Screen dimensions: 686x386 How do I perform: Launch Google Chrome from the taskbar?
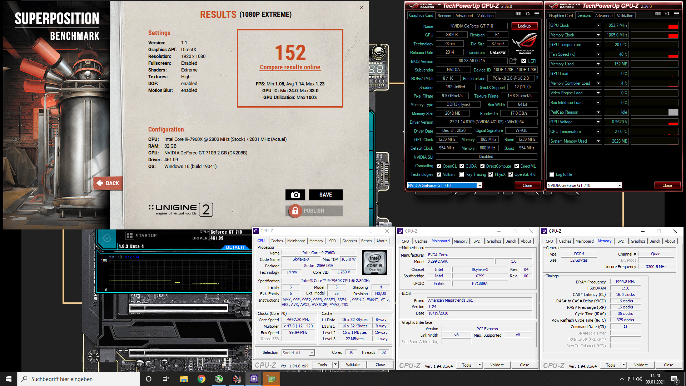[x=202, y=379]
